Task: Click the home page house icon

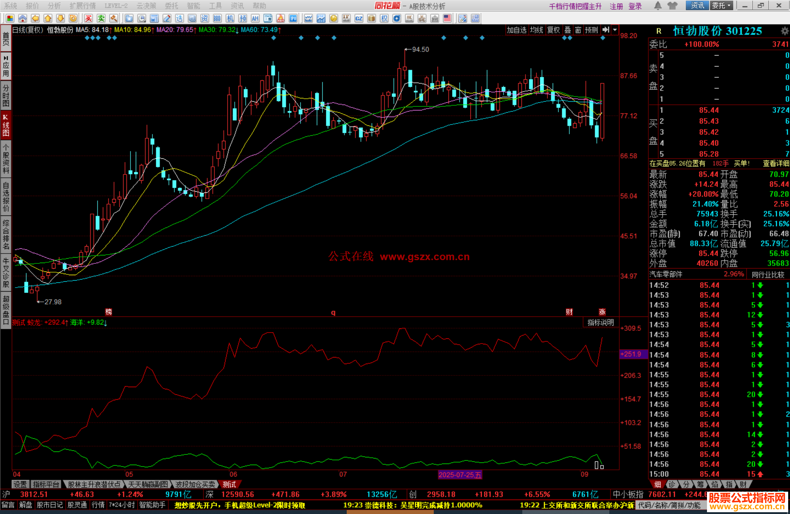Action: (23, 18)
